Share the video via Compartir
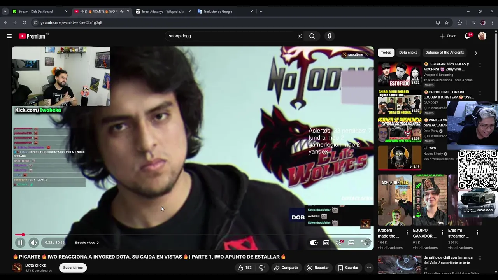The height and width of the screenshot is (280, 498). coord(286,268)
